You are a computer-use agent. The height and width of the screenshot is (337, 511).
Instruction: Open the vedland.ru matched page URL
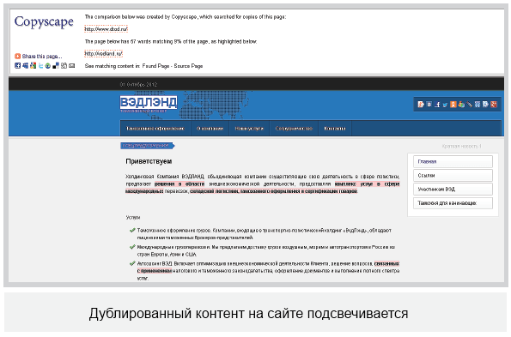tap(104, 53)
